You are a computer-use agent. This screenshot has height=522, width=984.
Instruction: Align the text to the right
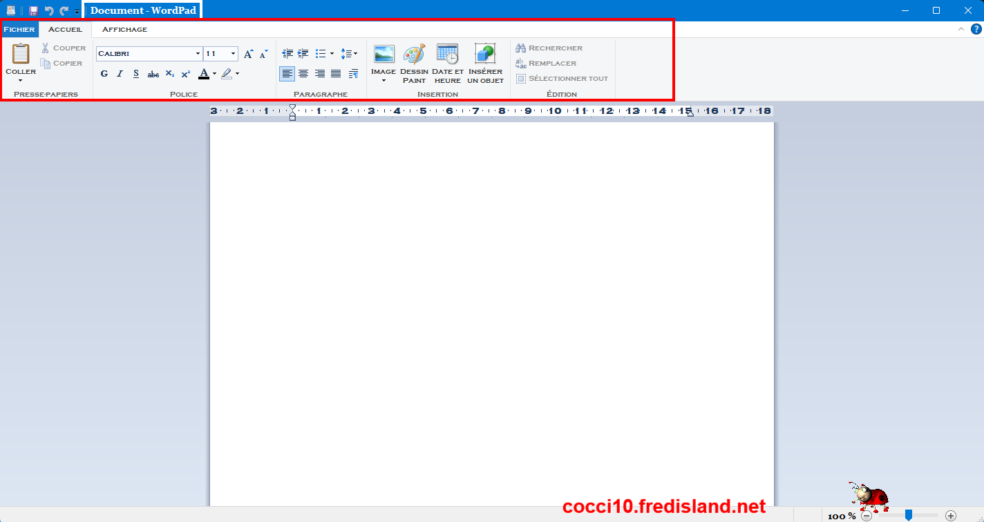click(320, 74)
